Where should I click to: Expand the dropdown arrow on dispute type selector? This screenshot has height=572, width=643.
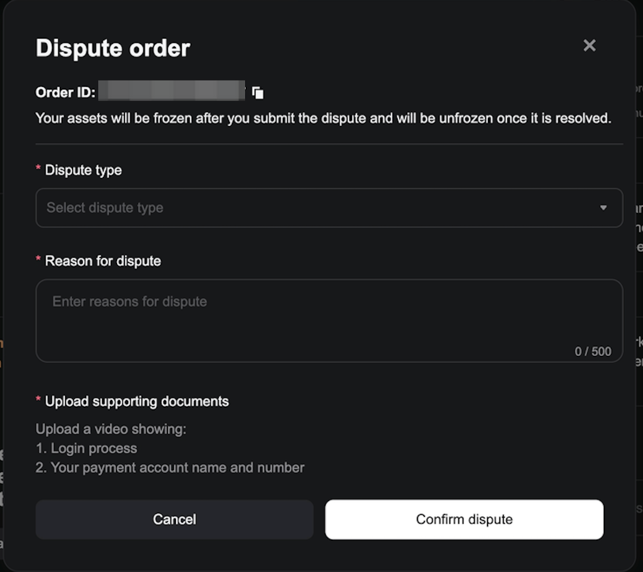tap(603, 208)
